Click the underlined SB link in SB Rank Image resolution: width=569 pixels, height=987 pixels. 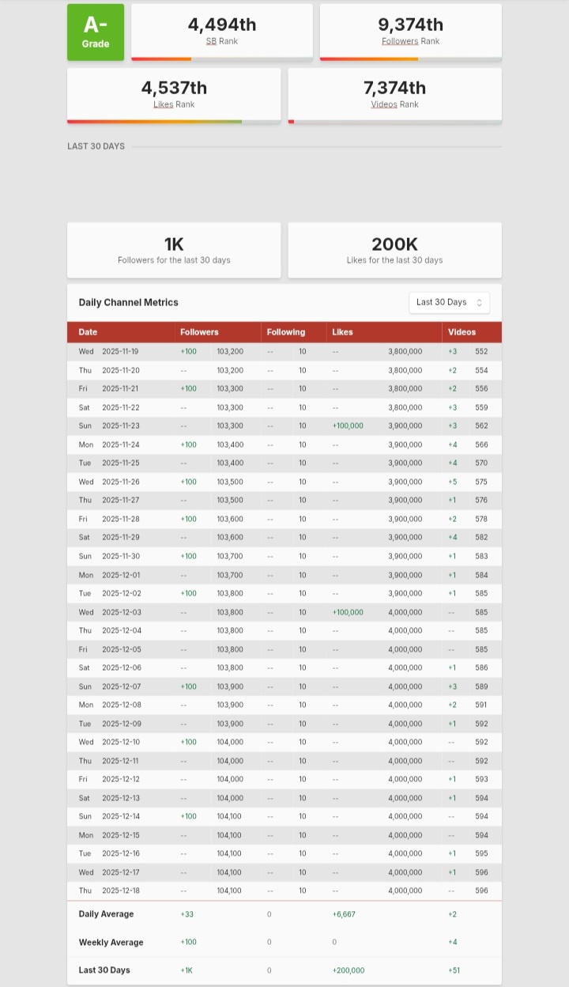(x=211, y=41)
